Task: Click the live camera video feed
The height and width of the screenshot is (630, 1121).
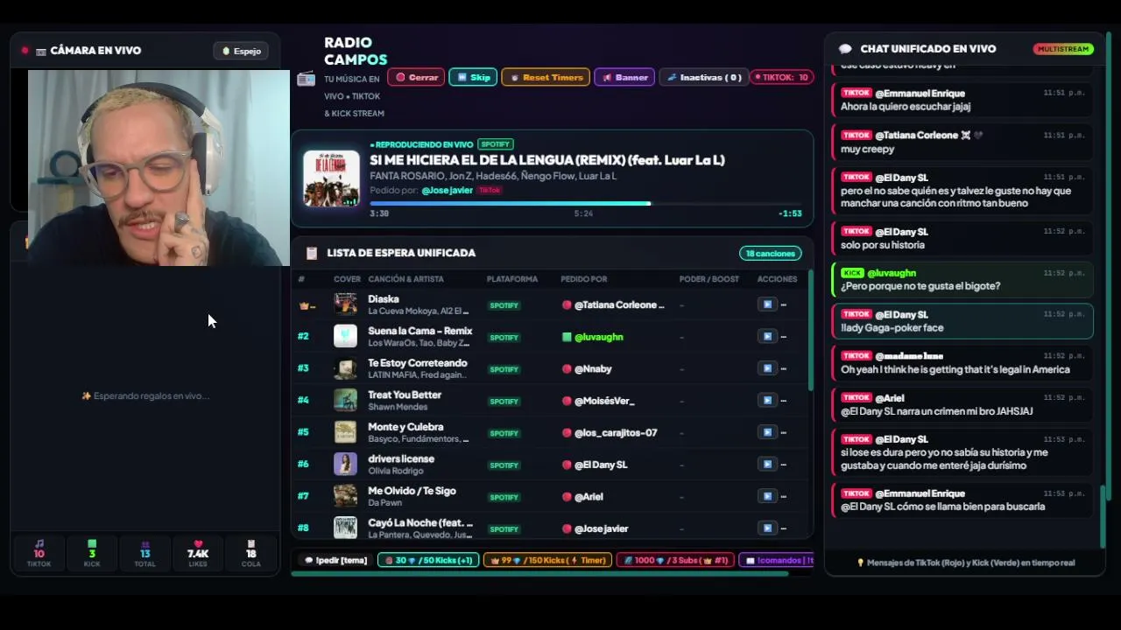Action: (159, 167)
